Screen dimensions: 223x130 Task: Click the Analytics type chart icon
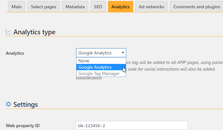pyautogui.click(x=8, y=32)
